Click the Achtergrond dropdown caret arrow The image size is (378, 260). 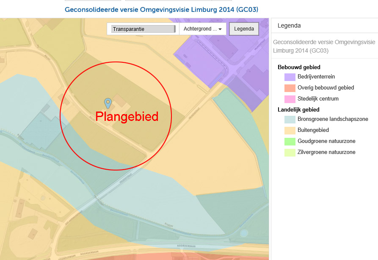coord(220,29)
